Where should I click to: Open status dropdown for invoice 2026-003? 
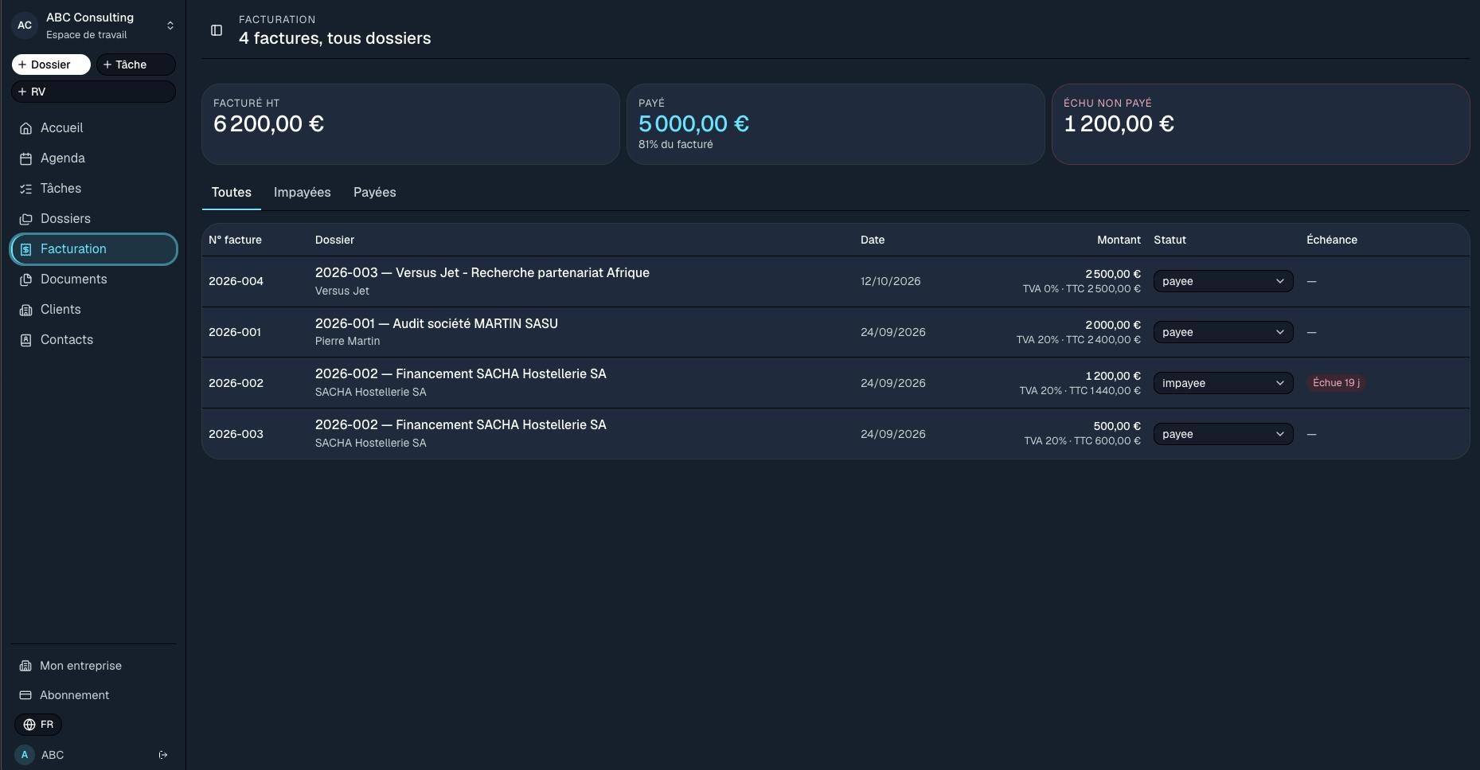(x=1223, y=434)
